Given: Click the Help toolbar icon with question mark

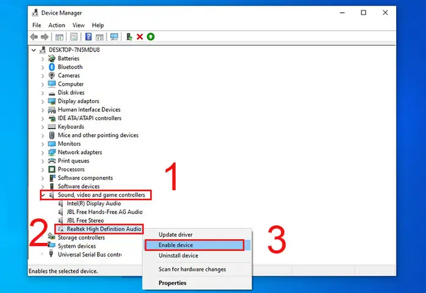Looking at the screenshot, I should click(x=88, y=37).
